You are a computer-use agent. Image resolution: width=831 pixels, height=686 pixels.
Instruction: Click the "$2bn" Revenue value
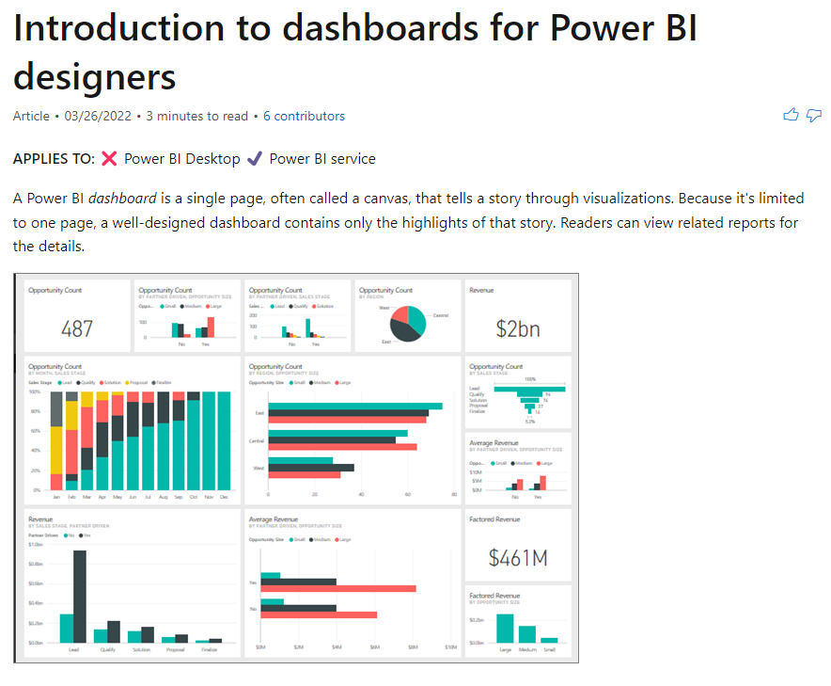(518, 329)
